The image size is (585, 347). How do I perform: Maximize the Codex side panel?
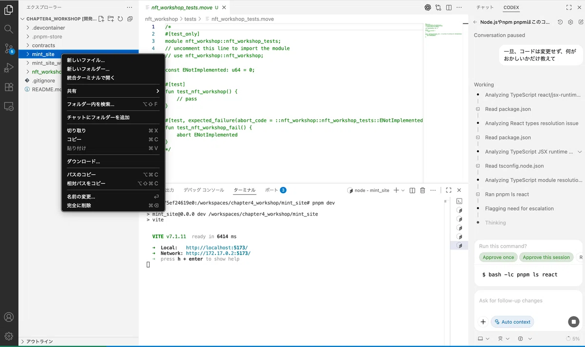coord(568,7)
